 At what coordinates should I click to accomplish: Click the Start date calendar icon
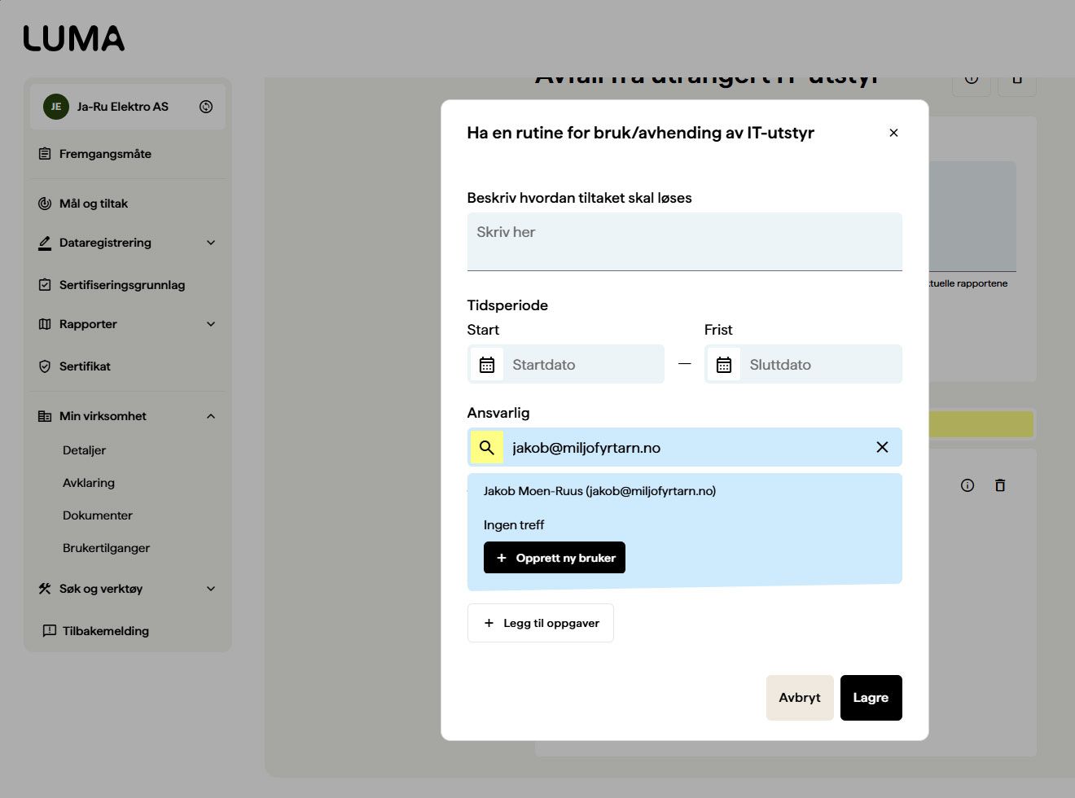pyautogui.click(x=487, y=365)
